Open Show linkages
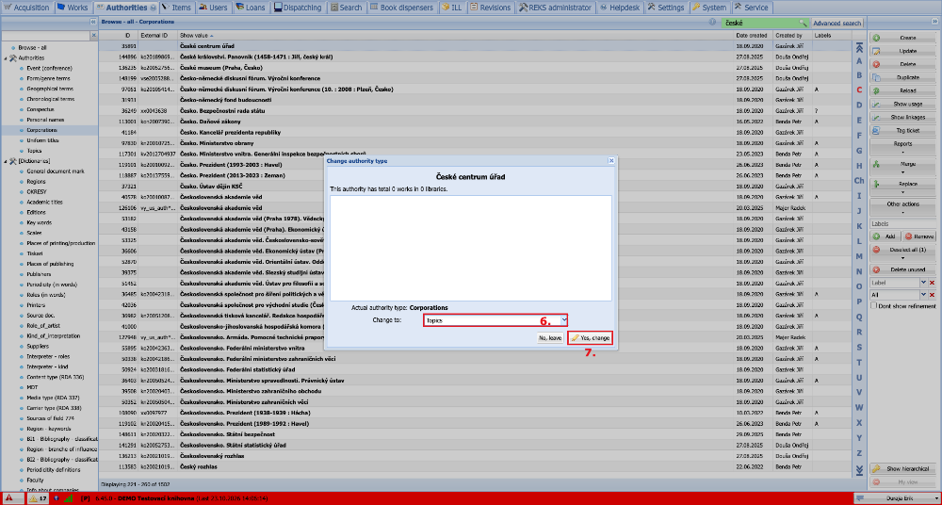This screenshot has width=942, height=505. pos(903,117)
